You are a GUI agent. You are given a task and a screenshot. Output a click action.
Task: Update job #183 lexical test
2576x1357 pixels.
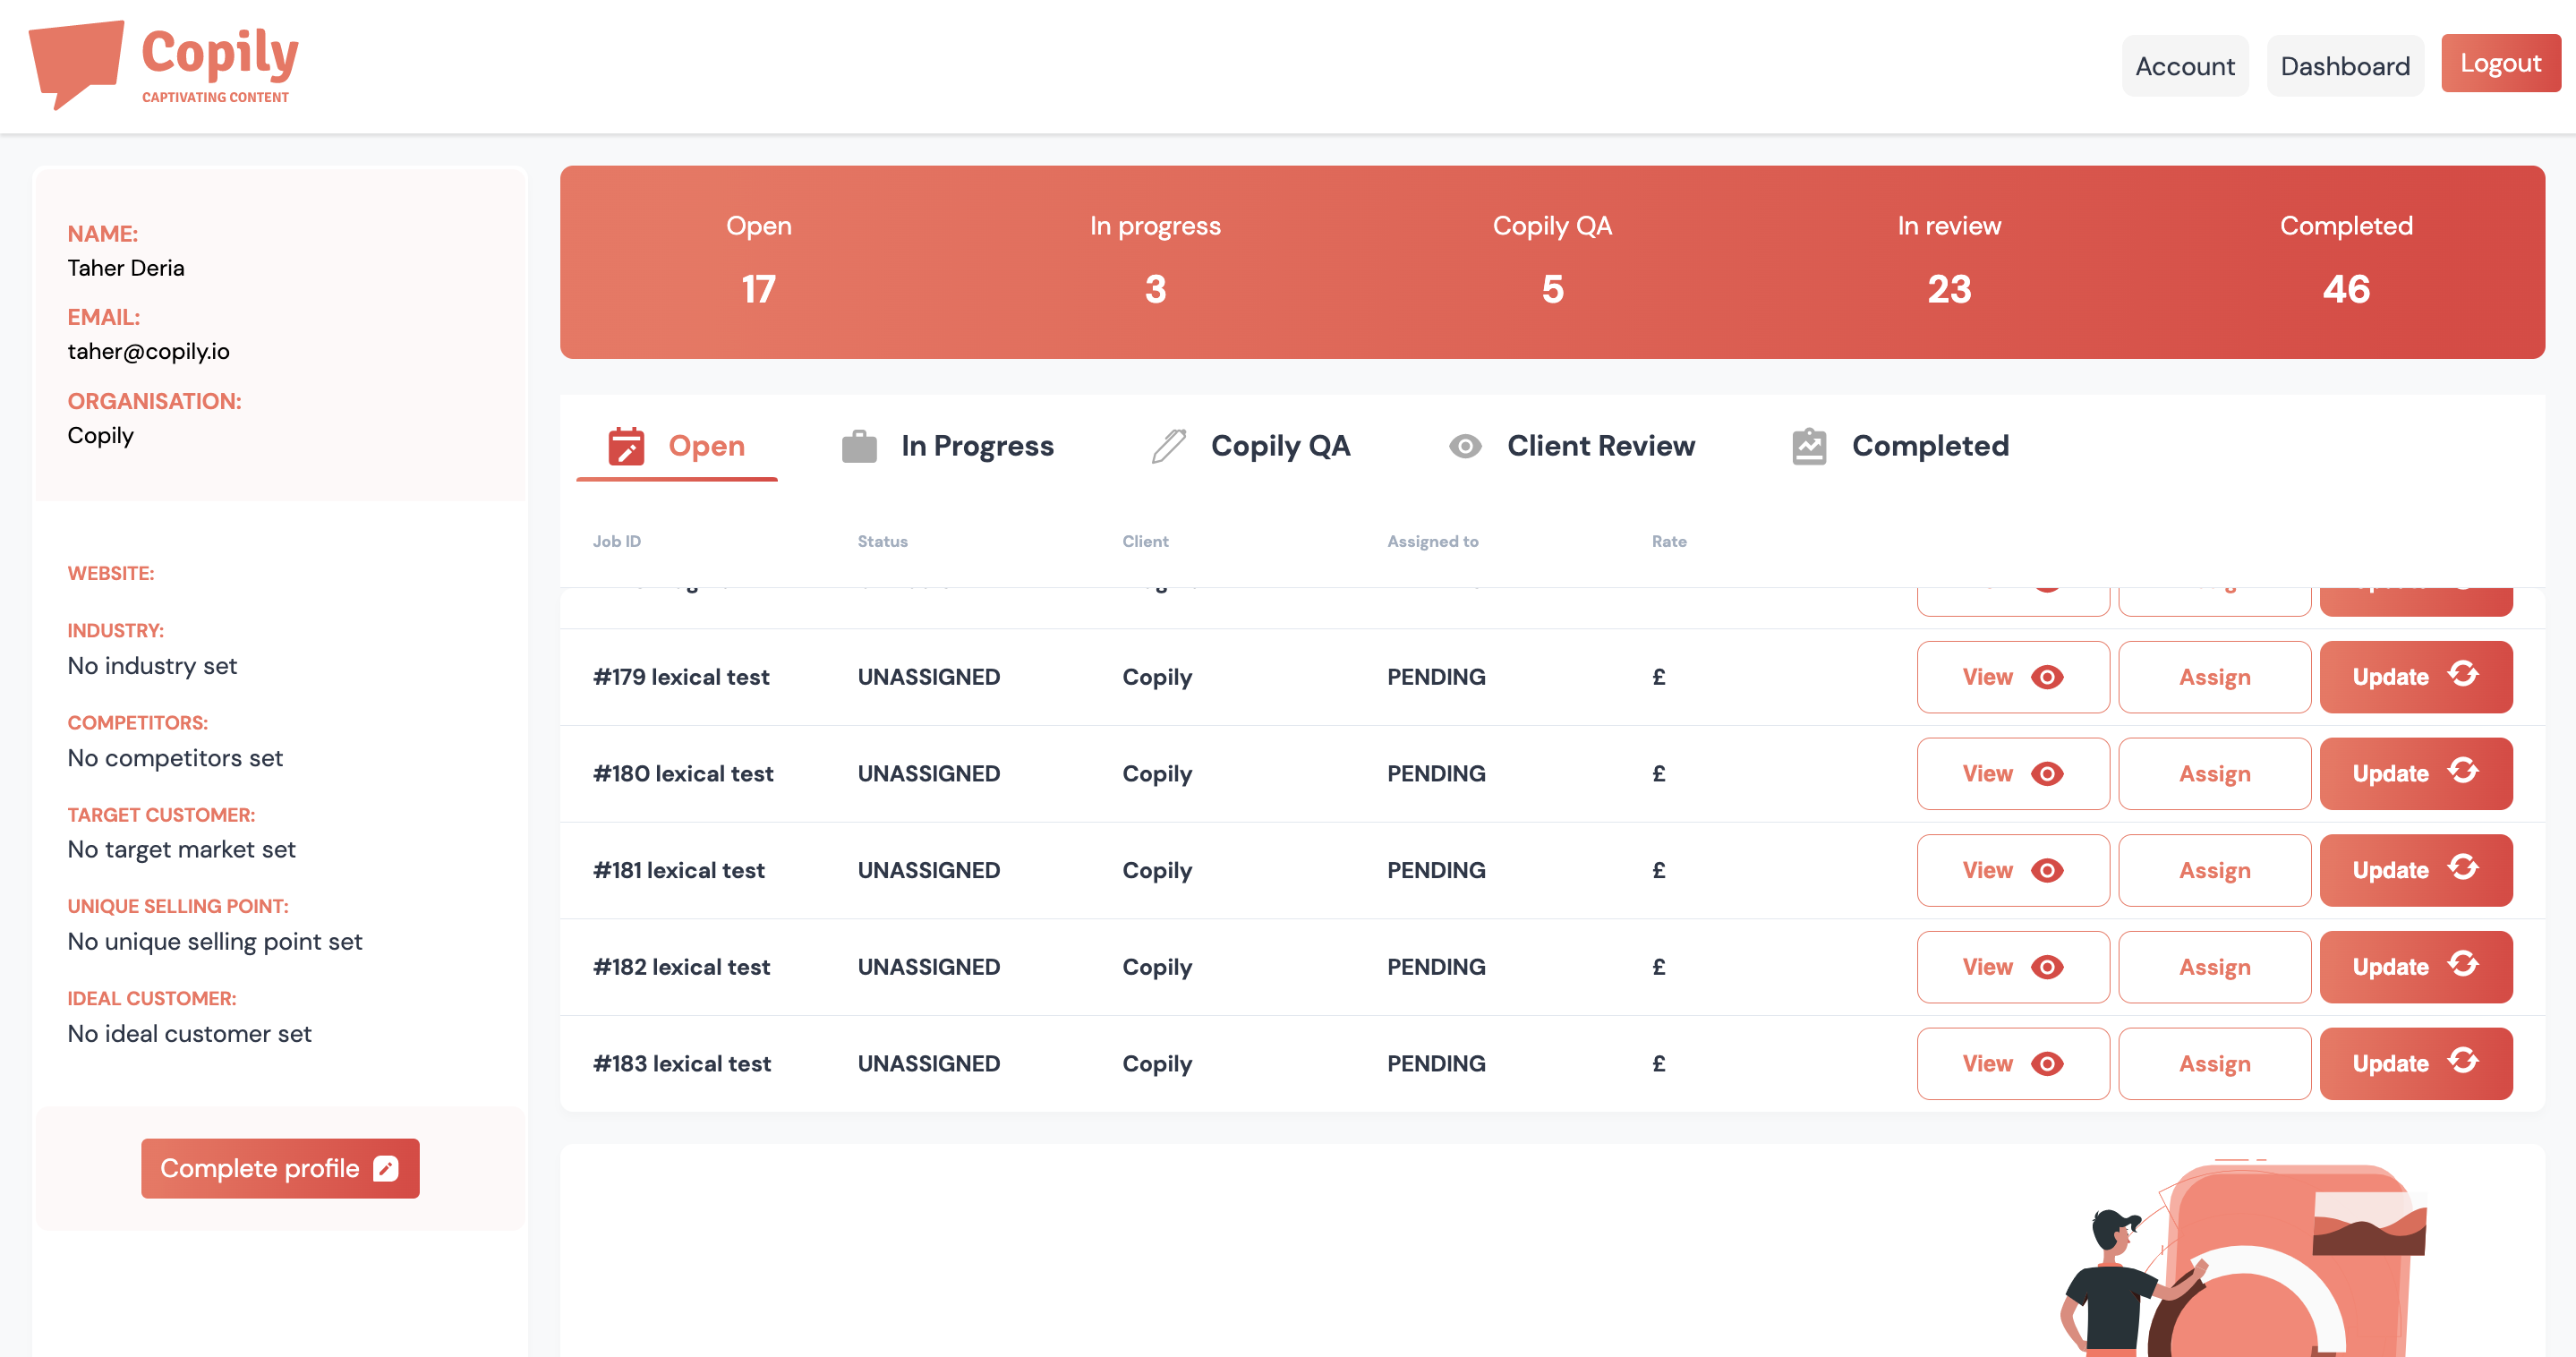[2416, 1064]
